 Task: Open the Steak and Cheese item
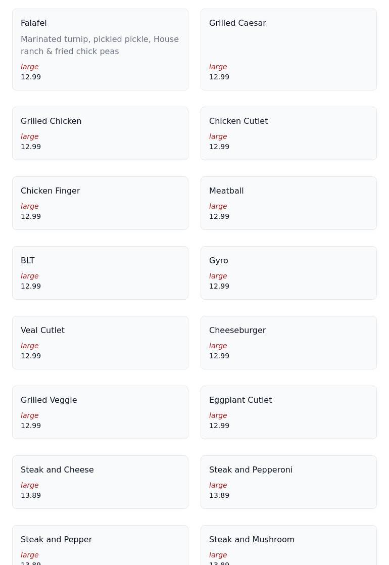(100, 482)
